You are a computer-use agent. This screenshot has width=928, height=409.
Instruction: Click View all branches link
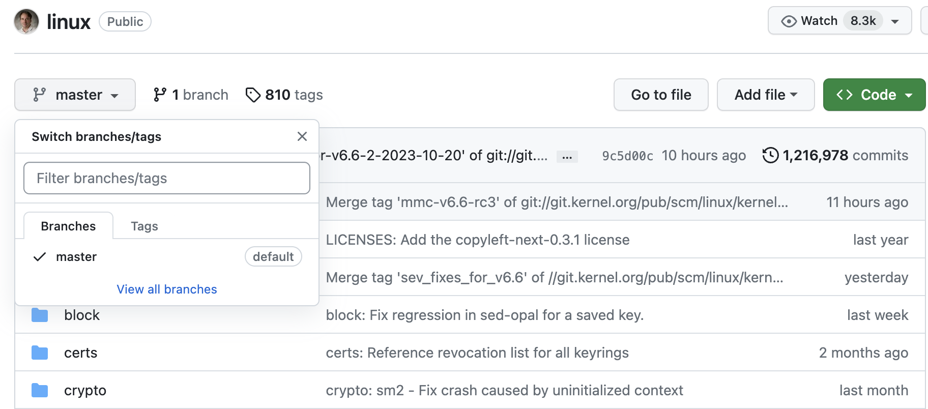pyautogui.click(x=167, y=289)
